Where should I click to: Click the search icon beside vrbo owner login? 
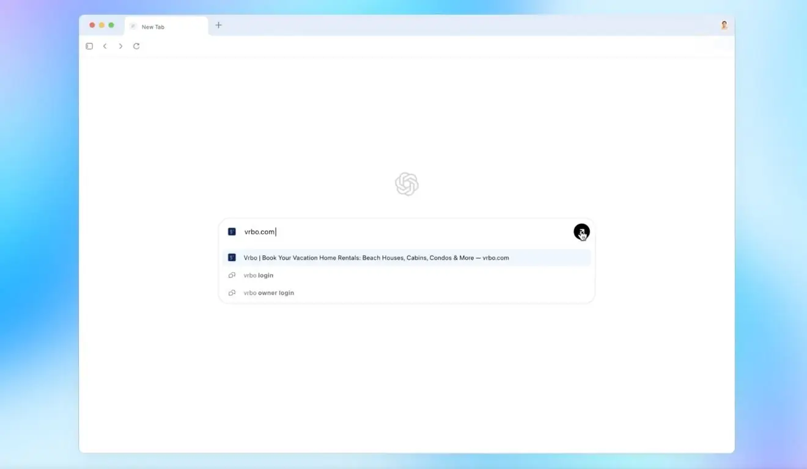point(232,293)
